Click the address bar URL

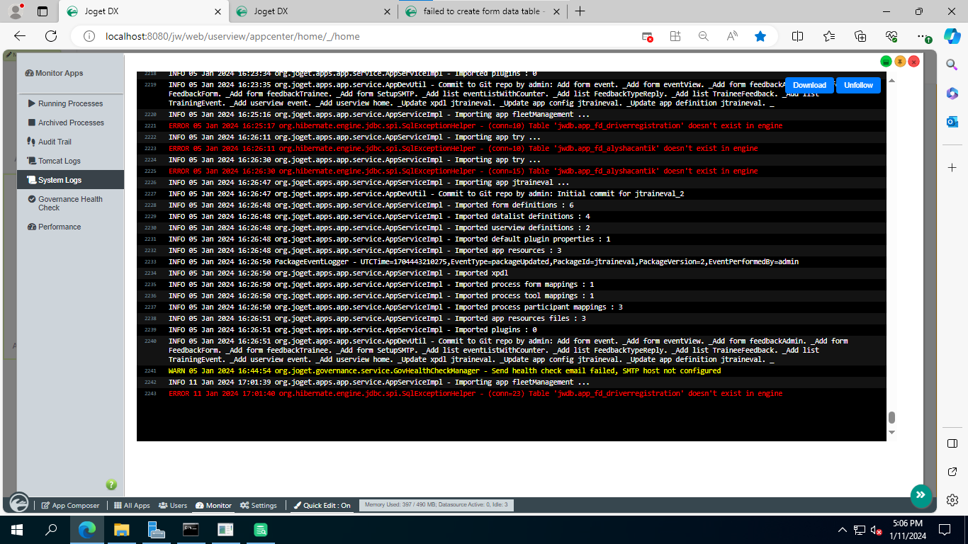point(232,36)
